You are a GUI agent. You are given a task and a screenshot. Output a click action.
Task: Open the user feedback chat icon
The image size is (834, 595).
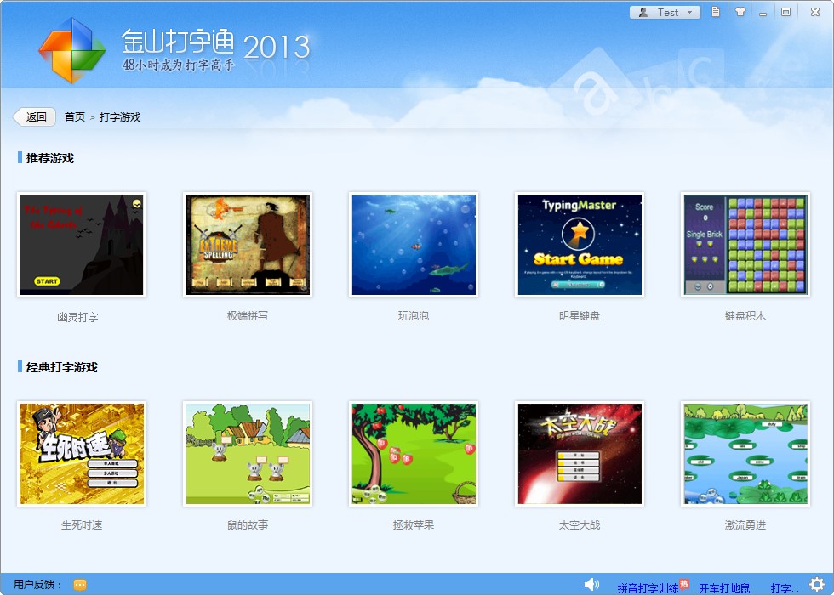click(80, 585)
